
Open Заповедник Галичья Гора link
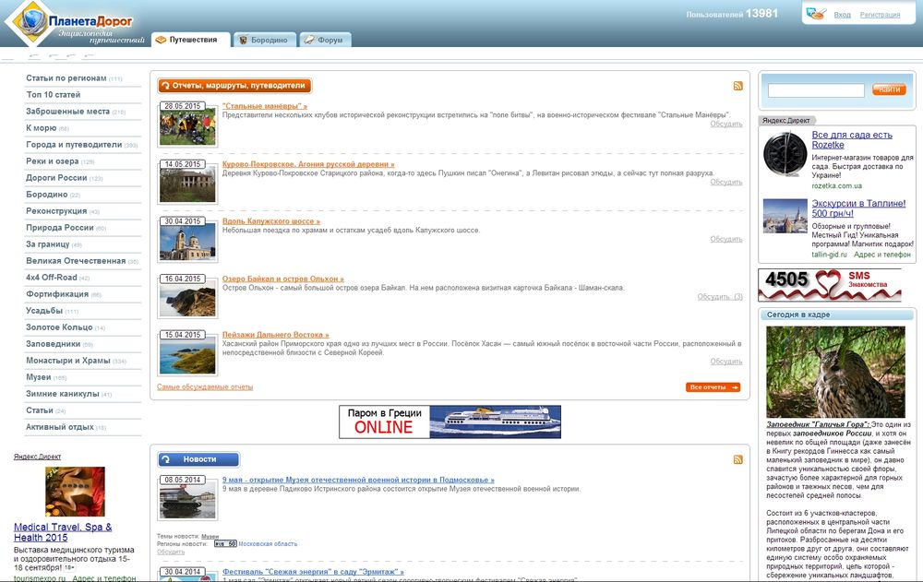tap(818, 424)
